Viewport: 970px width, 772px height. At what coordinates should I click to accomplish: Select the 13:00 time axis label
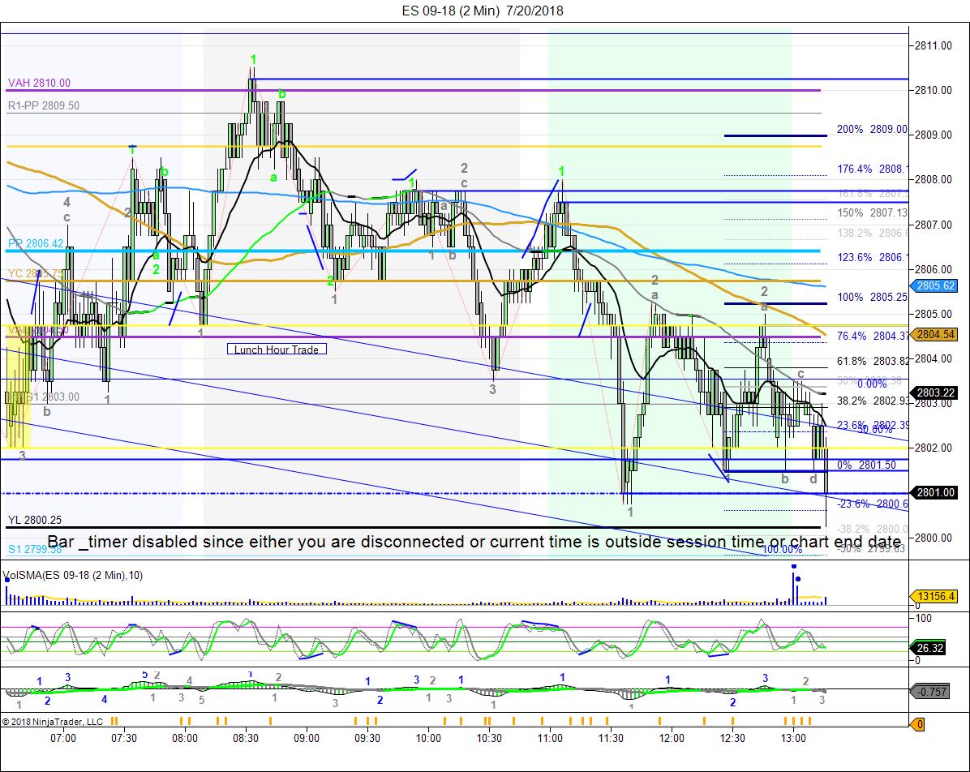(793, 738)
